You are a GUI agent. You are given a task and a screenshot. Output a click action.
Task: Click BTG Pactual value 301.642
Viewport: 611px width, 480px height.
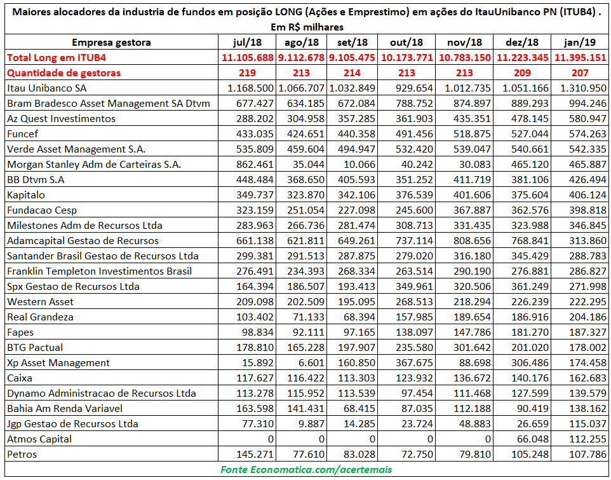pyautogui.click(x=473, y=347)
